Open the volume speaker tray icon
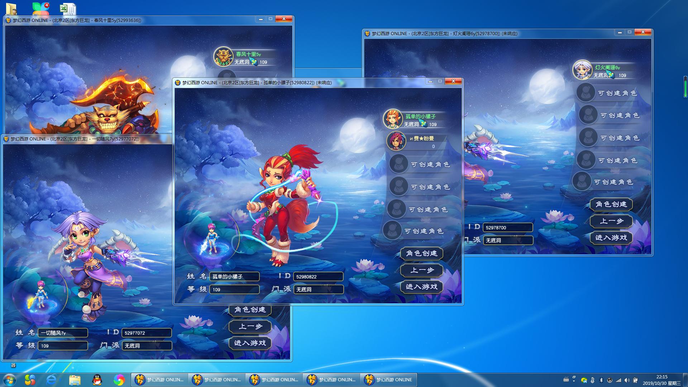688x387 pixels. 627,380
